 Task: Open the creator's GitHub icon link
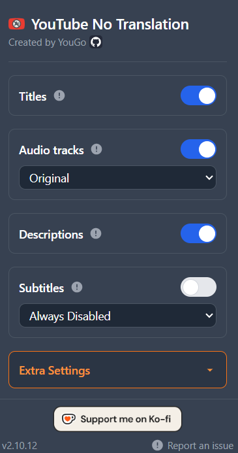click(96, 42)
